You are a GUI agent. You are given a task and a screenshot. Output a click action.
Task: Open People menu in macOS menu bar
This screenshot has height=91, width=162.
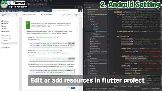click(37, 1)
